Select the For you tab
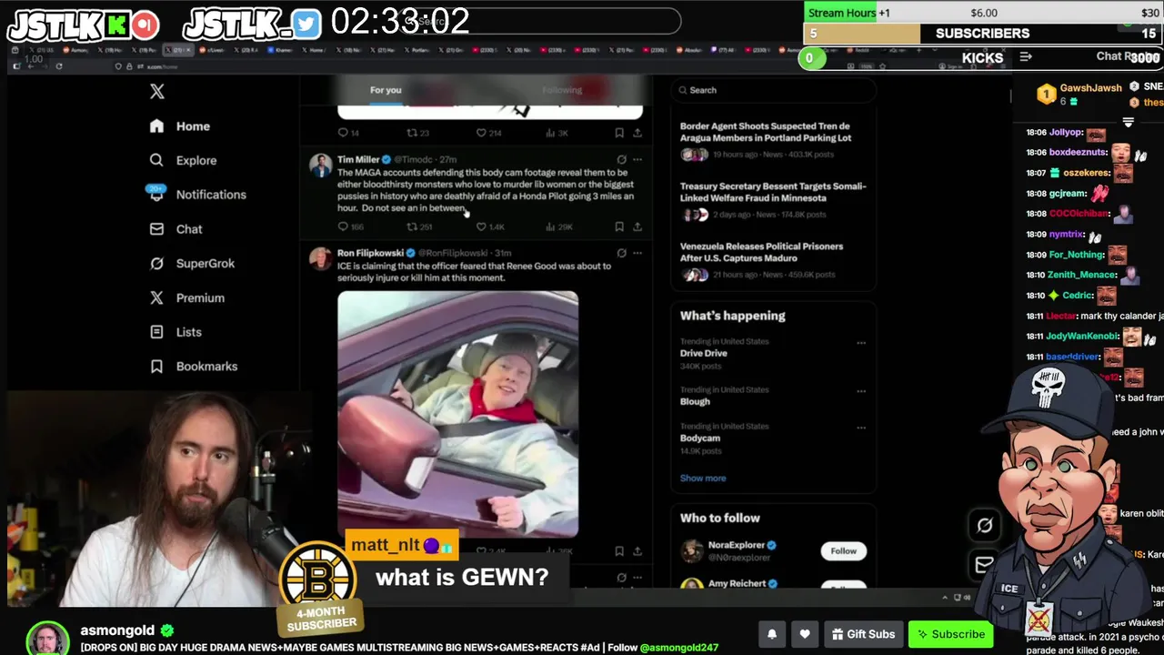 pos(386,90)
